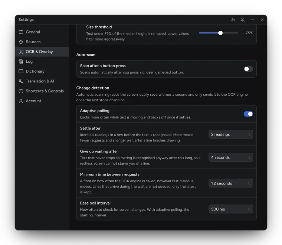Click the Dictionary book icon
The image size is (282, 245).
tap(21, 71)
